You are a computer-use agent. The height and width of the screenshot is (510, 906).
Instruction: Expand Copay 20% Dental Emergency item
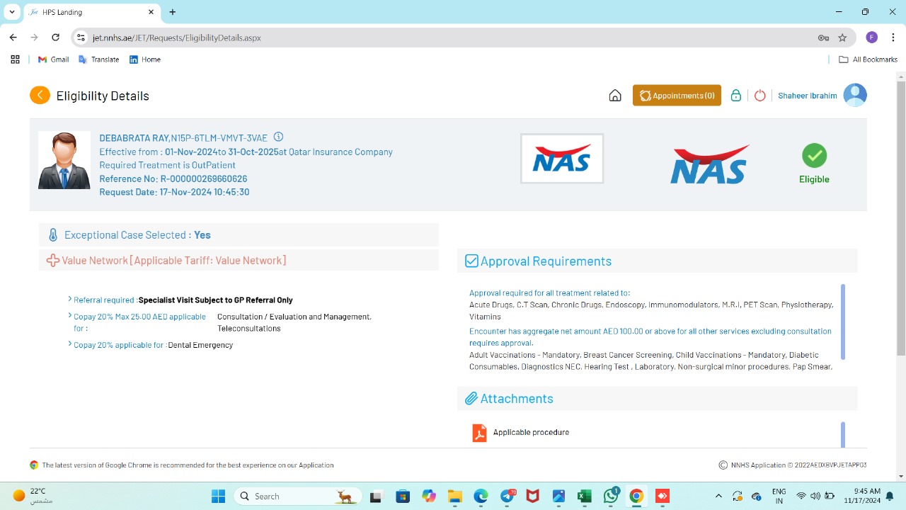[70, 344]
